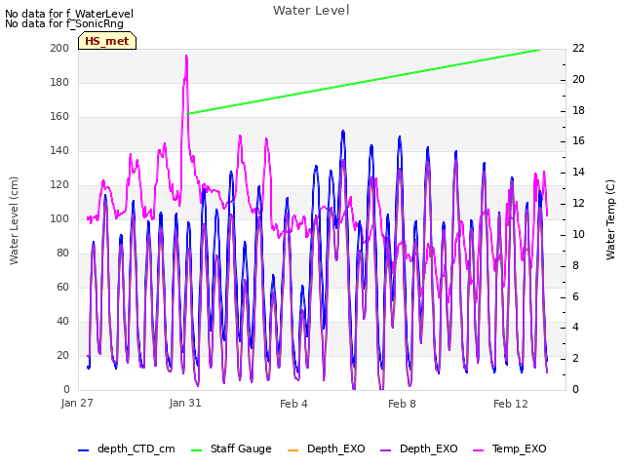Click the Feb 4 x-axis label
Viewport: 624px width, 468px height.
pyautogui.click(x=293, y=404)
